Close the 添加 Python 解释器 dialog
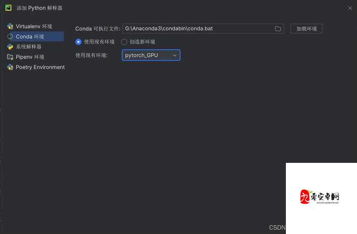Screen dimensions: 357x234 point(350,8)
